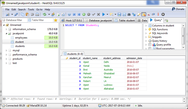Click the disconnect plug icon

(16, 14)
